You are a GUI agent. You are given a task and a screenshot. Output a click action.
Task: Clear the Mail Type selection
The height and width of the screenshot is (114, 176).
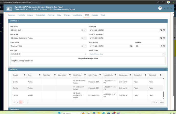pyautogui.click(x=85, y=54)
